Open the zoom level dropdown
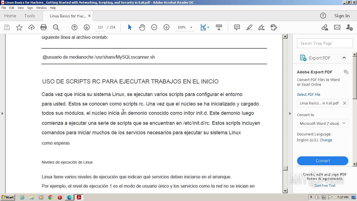Image resolution: width=357 pixels, height=201 pixels. (x=191, y=27)
